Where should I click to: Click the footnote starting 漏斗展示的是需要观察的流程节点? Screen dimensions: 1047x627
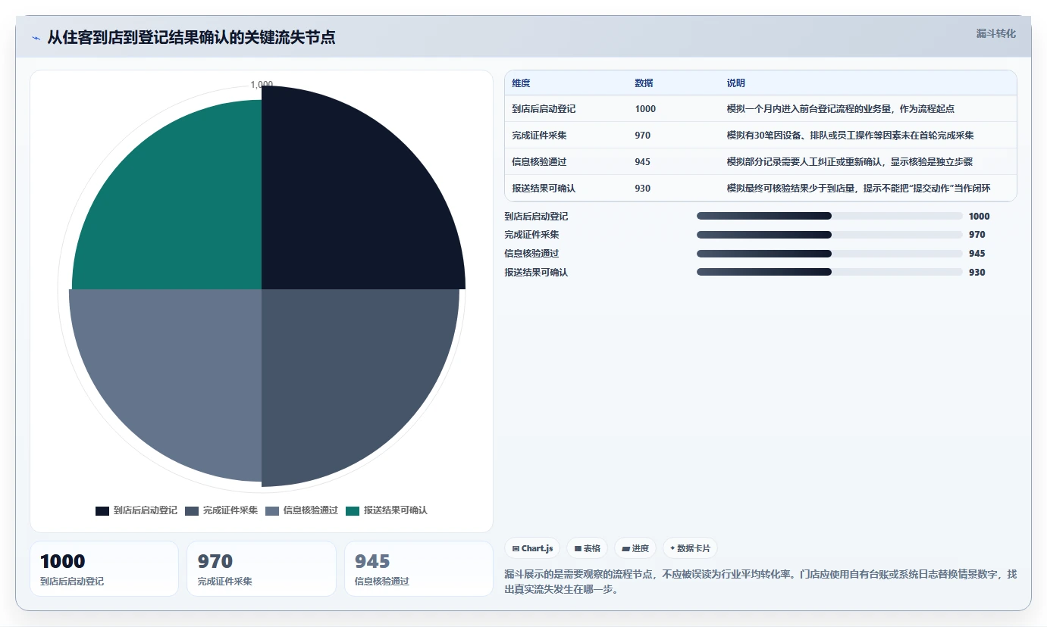click(x=760, y=582)
